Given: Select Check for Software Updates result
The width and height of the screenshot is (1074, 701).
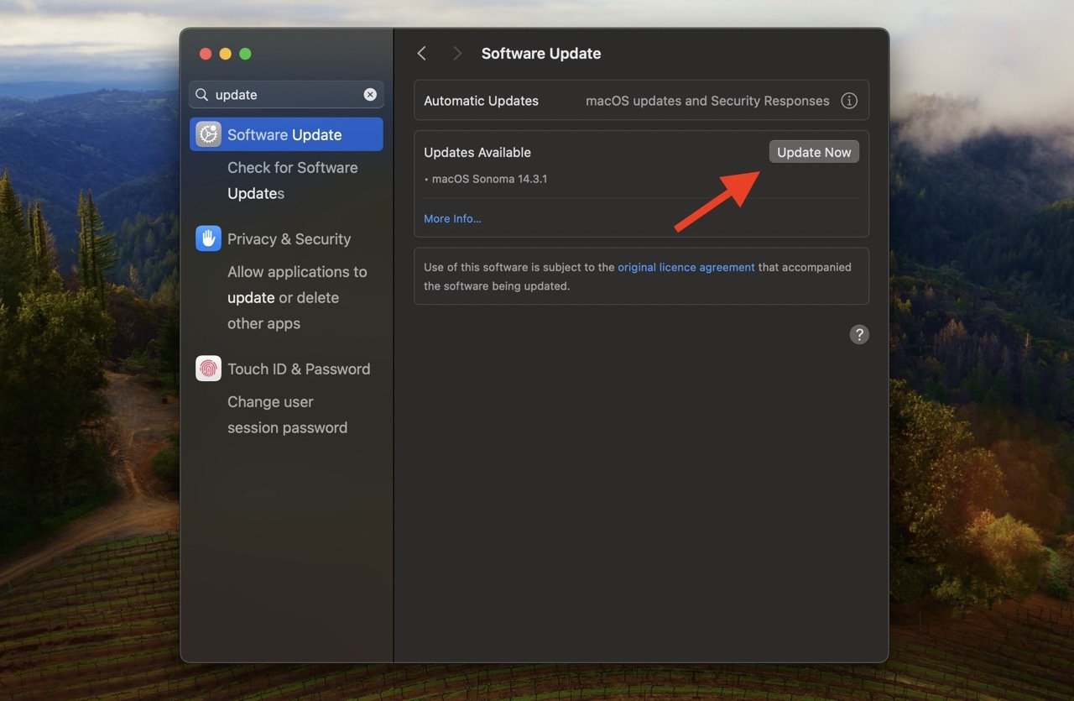Looking at the screenshot, I should (292, 180).
